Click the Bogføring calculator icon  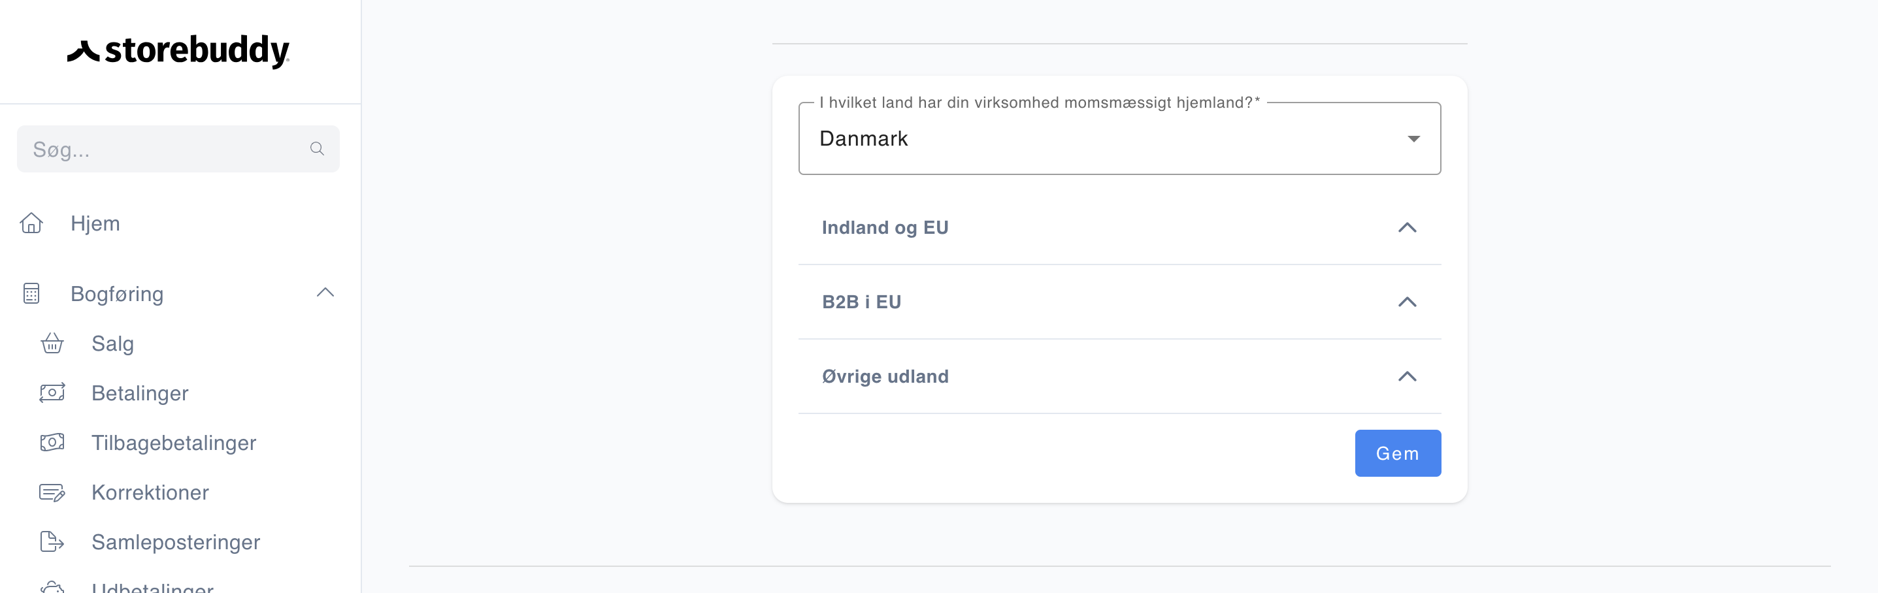coord(31,294)
